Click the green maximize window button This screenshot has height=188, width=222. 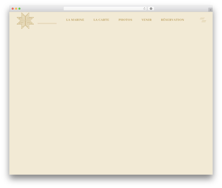click(x=20, y=9)
